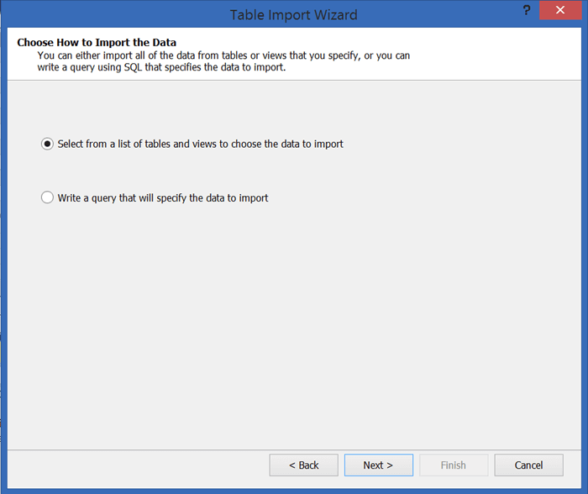Click the question mark help icon
Screen dimensions: 588x494
pyautogui.click(x=527, y=12)
